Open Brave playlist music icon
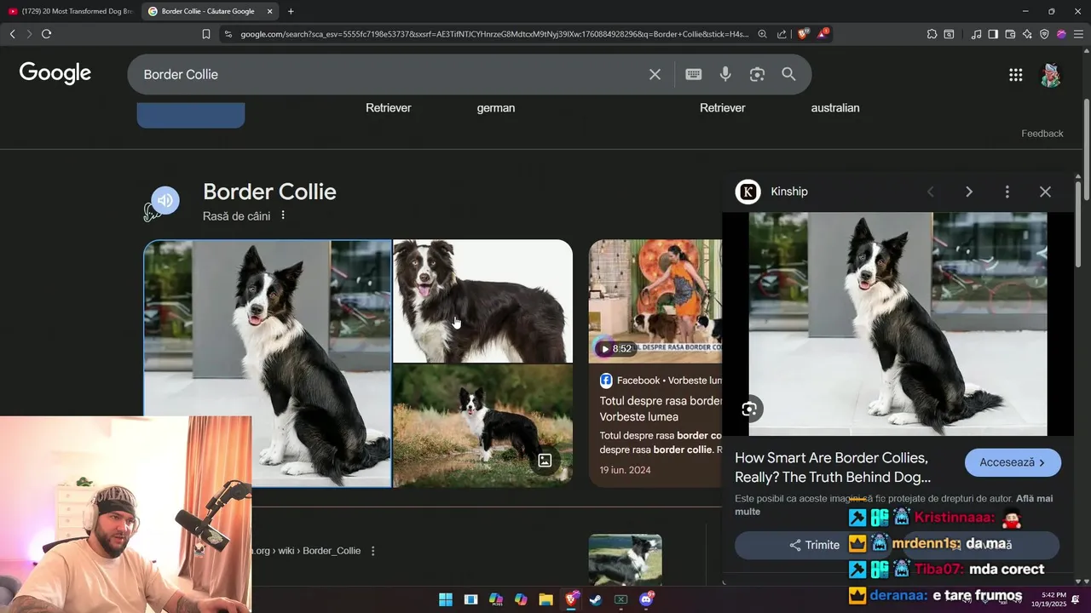Viewport: 1091px width, 613px height. pos(976,34)
